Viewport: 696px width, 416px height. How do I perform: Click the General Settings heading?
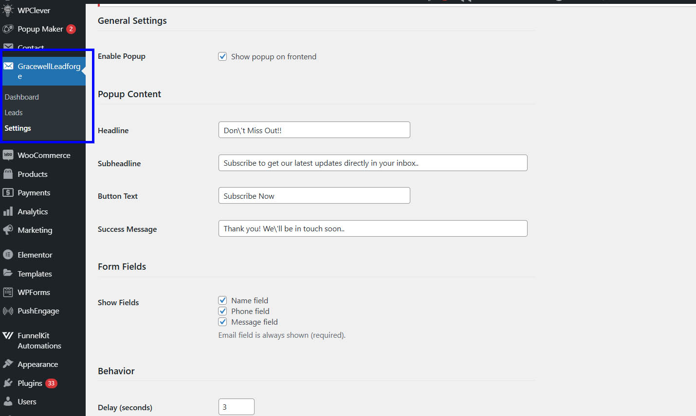tap(132, 20)
